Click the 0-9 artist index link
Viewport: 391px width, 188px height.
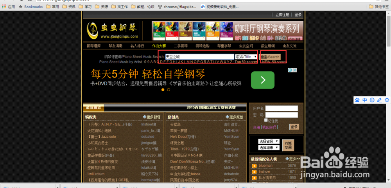147,61
